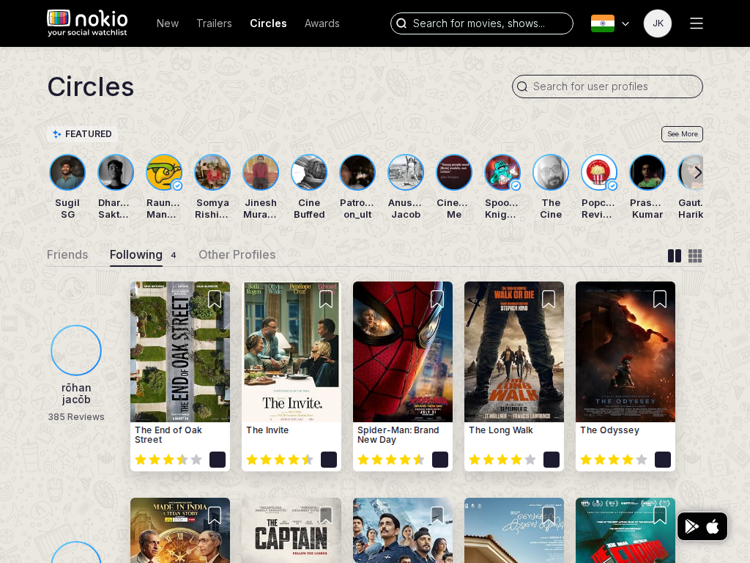This screenshot has width=750, height=563.
Task: Open The Invite poster
Action: coord(292,352)
